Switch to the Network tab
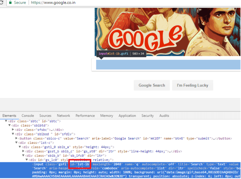Screen dimensions: 241x179 (x=63, y=116)
